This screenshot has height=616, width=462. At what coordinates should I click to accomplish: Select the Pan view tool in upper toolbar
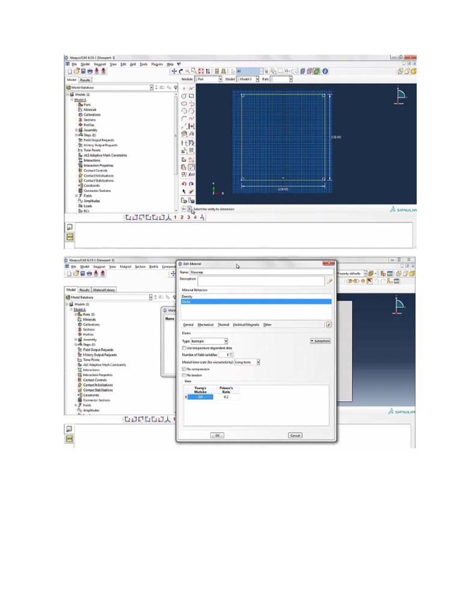pyautogui.click(x=174, y=71)
